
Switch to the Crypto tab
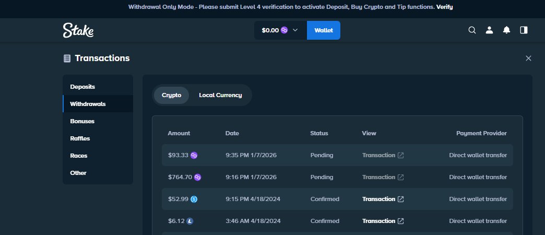(x=171, y=95)
